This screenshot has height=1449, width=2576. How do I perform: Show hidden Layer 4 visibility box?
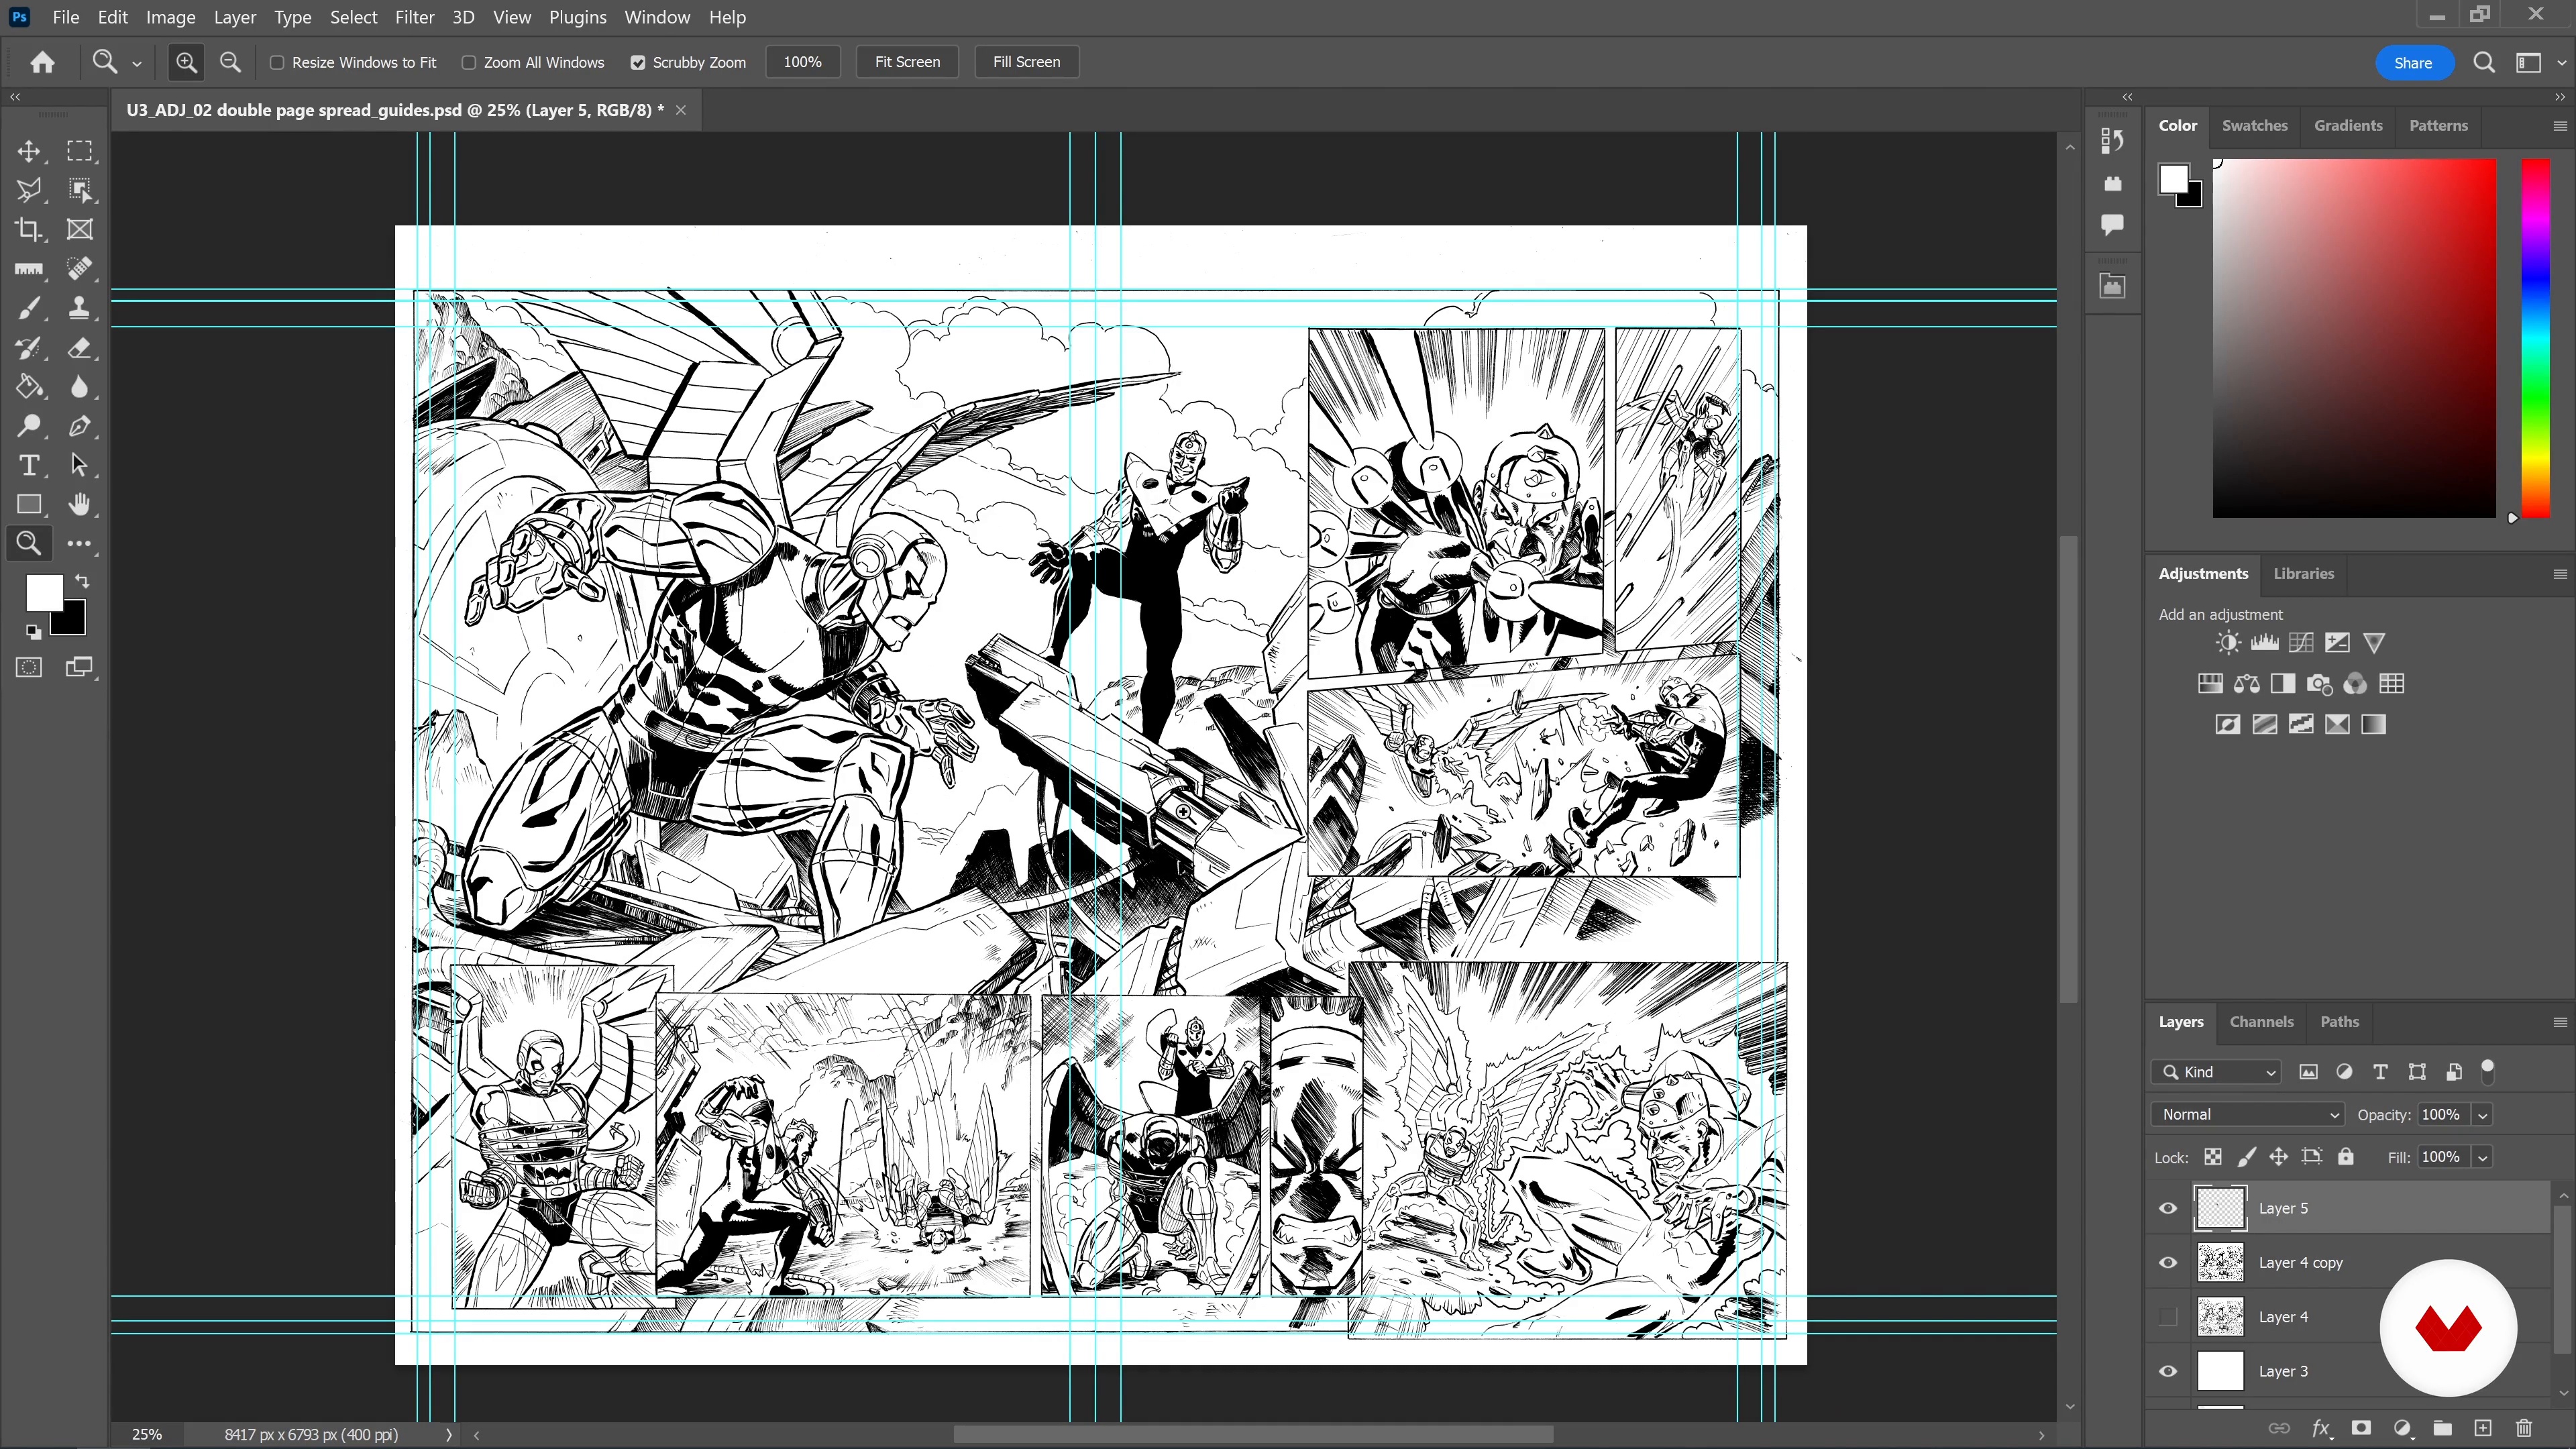tap(2168, 1317)
